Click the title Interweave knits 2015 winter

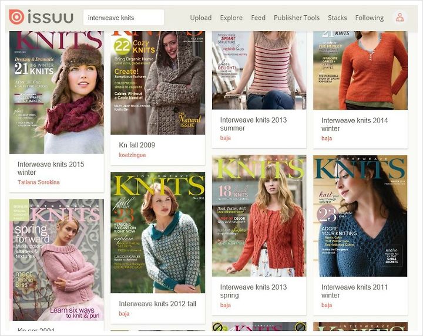pyautogui.click(x=51, y=168)
